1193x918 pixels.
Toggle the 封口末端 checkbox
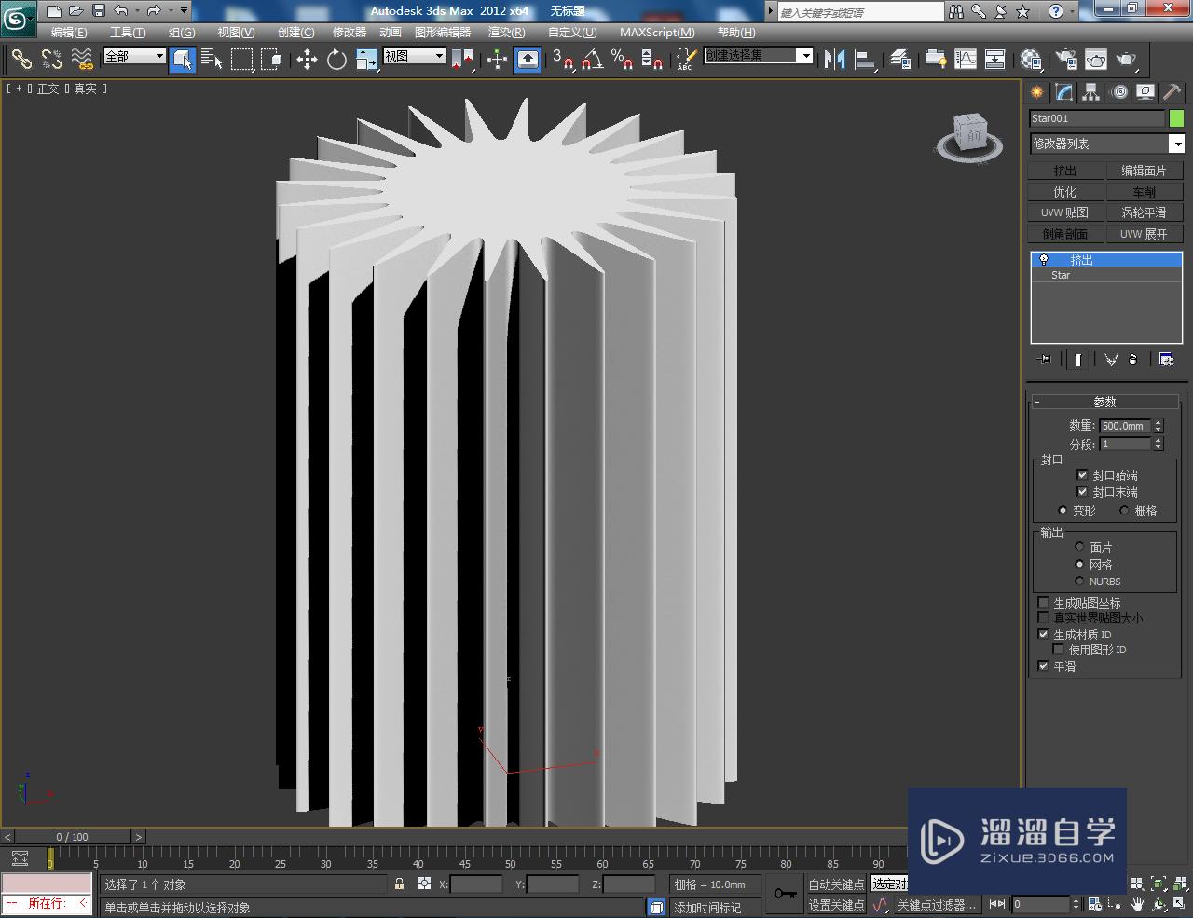click(x=1082, y=491)
